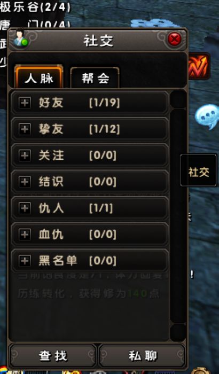This screenshot has width=219, height=374.
Task: Expand the 黑名单 group plus icon
Action: click(25, 261)
